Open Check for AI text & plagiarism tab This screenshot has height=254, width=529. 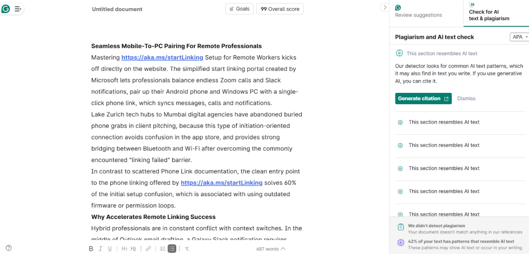489,15
